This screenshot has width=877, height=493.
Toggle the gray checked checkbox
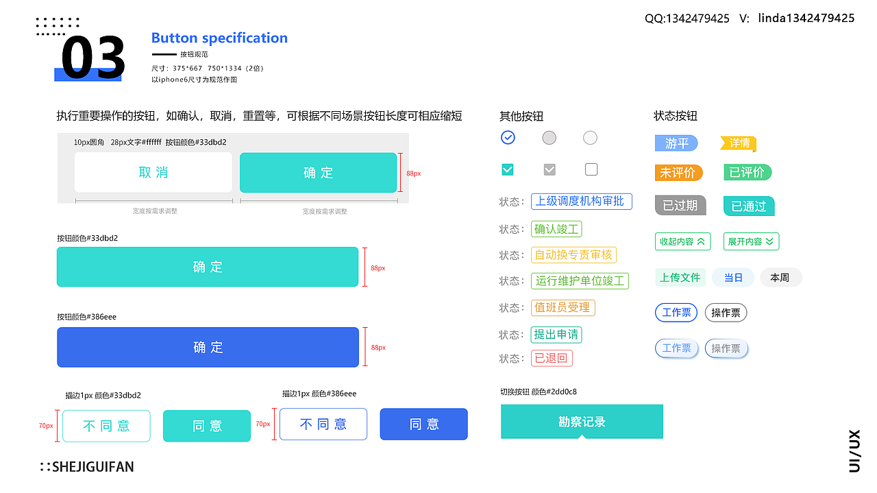pos(549,169)
